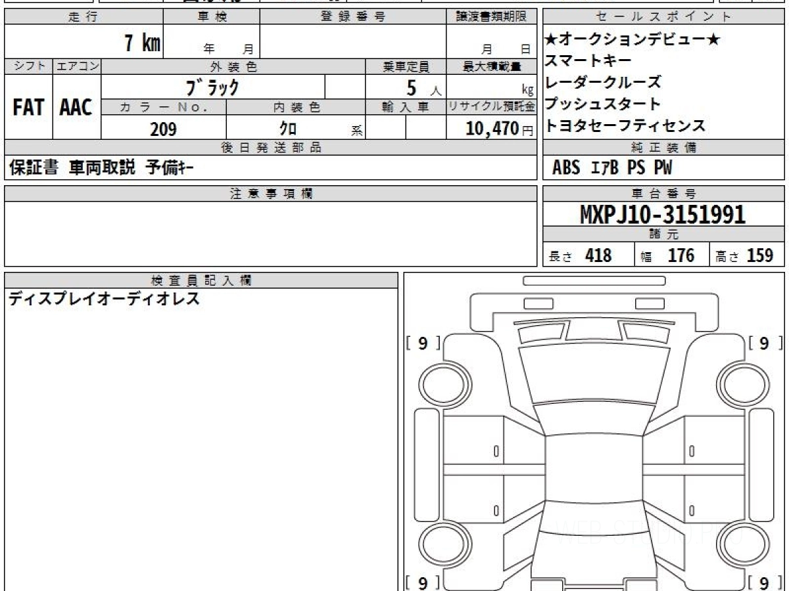Select the '最大積載量' header

pos(492,66)
